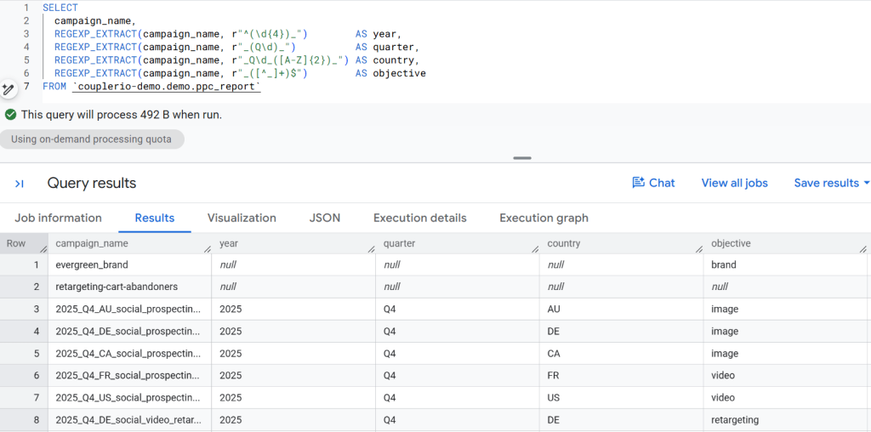Click the AU country cell
Image resolution: width=871 pixels, height=432 pixels.
pos(621,310)
